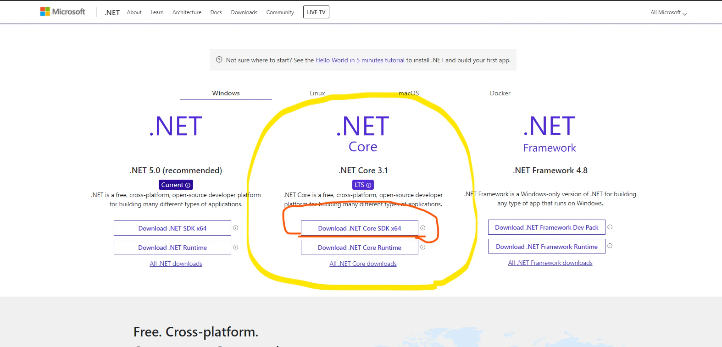Click the info icon beside Download .NET Runtime
This screenshot has width=722, height=347.
coord(235,247)
